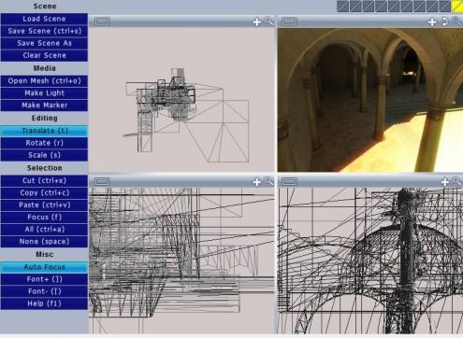Viewport: 463px width, 338px height.
Task: Open the top-left viewport's rectangle menu button
Action: (103, 21)
